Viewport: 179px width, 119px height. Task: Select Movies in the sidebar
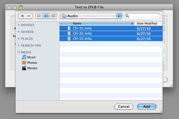[x=32, y=68]
